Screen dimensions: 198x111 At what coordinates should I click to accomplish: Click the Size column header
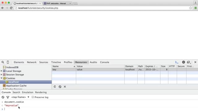tap(164, 66)
